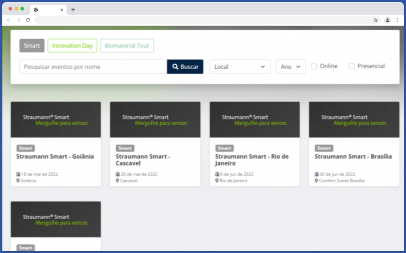The width and height of the screenshot is (406, 253).
Task: Click the location pin next to Goiânia
Action: [18, 181]
